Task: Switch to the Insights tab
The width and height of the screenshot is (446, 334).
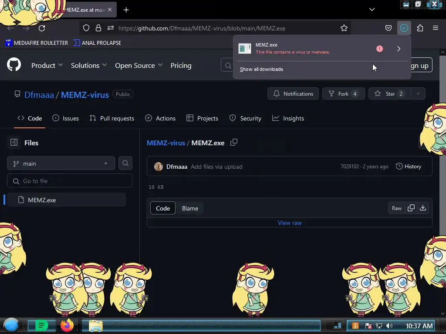Action: coord(288,118)
